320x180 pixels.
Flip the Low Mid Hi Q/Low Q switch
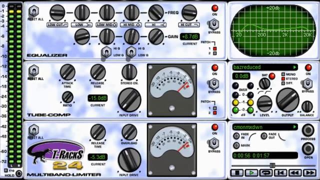106,52
